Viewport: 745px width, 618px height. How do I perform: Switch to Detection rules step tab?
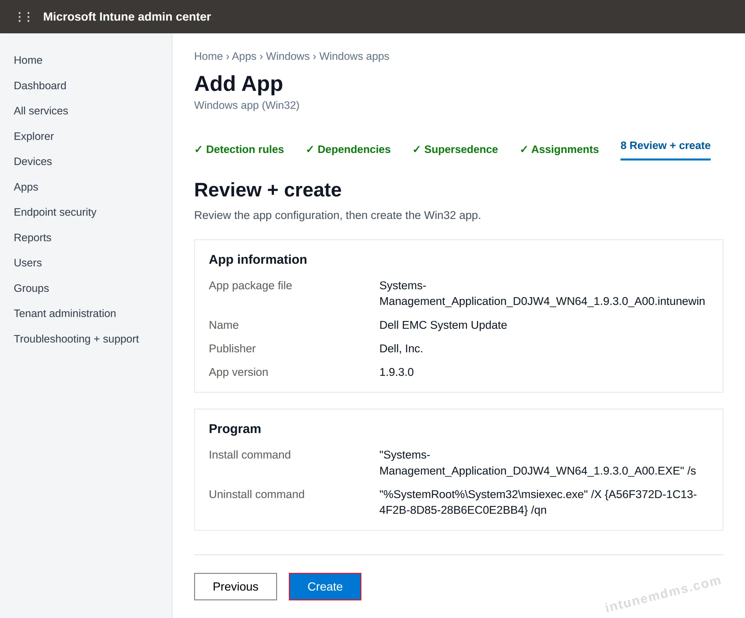[239, 149]
